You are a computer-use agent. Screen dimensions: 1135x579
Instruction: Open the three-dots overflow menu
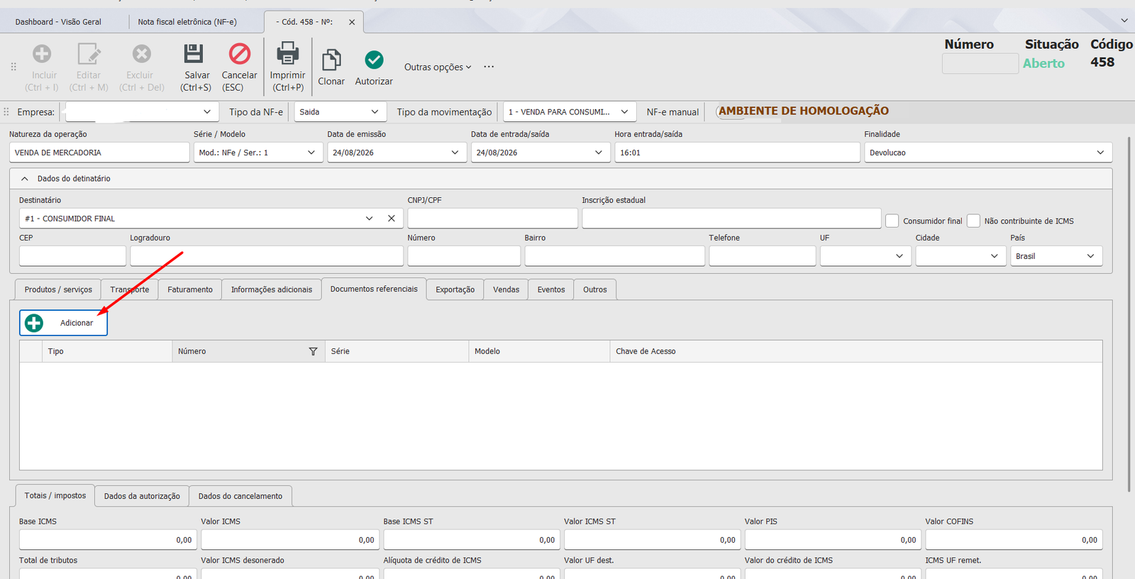point(489,67)
